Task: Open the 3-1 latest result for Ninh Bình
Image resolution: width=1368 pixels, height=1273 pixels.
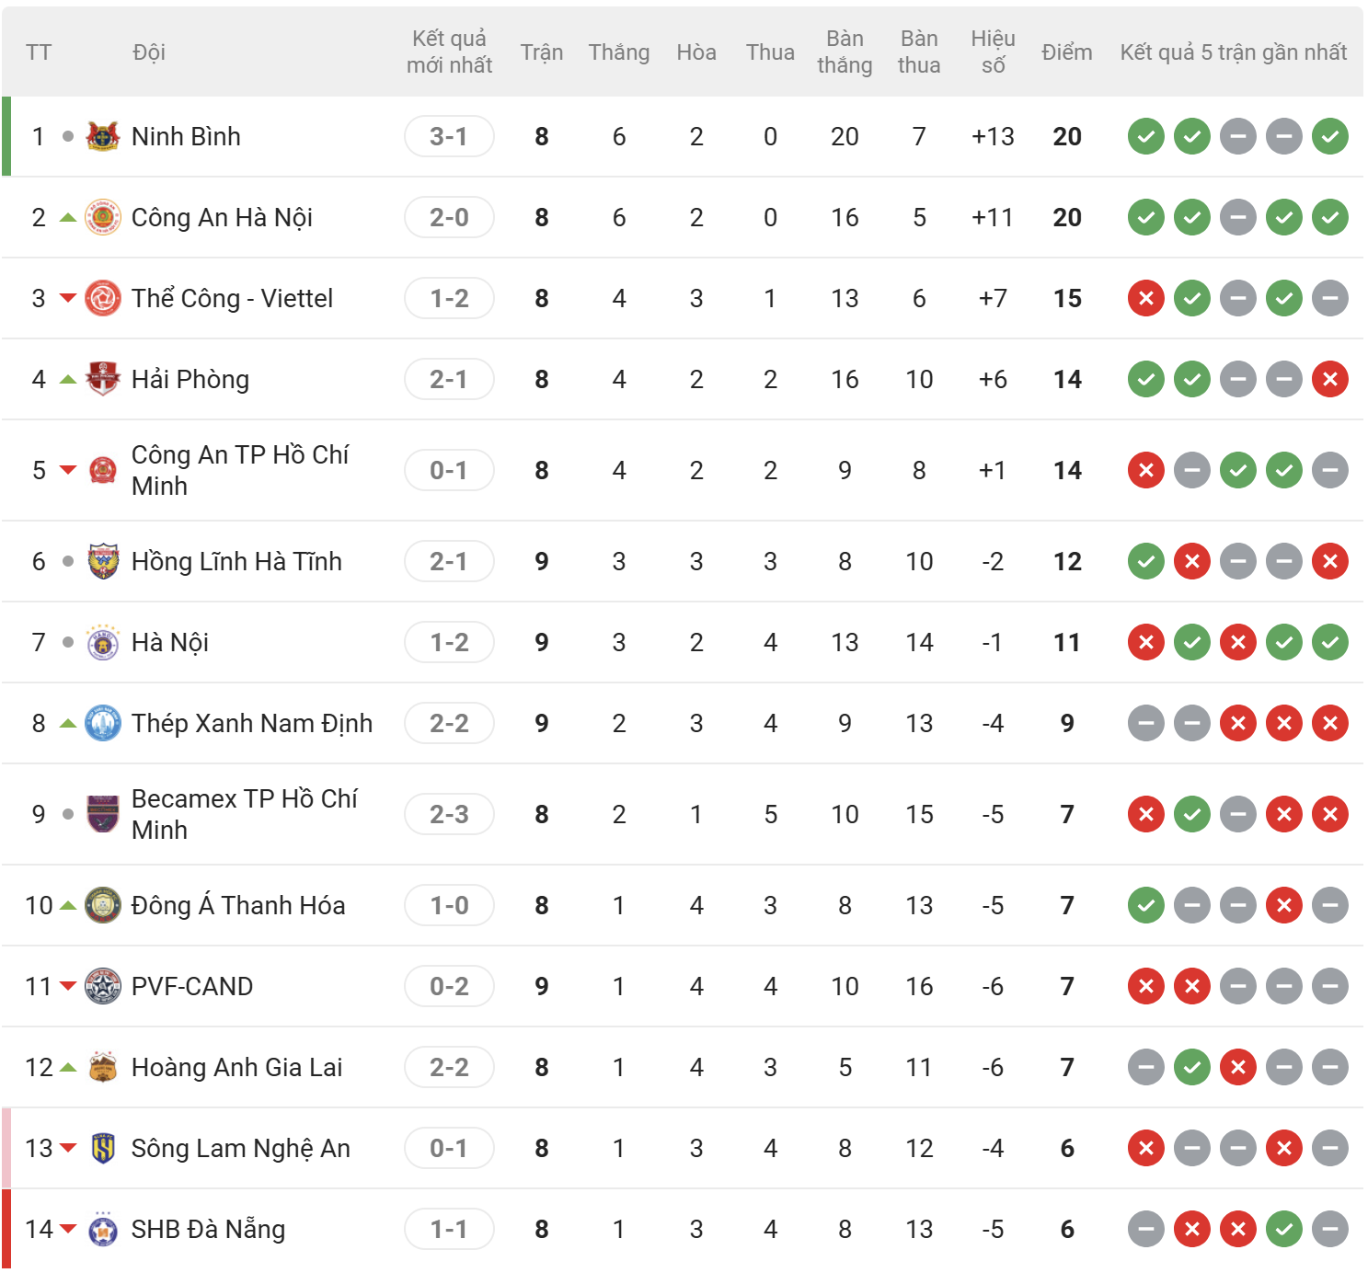Action: (x=449, y=136)
